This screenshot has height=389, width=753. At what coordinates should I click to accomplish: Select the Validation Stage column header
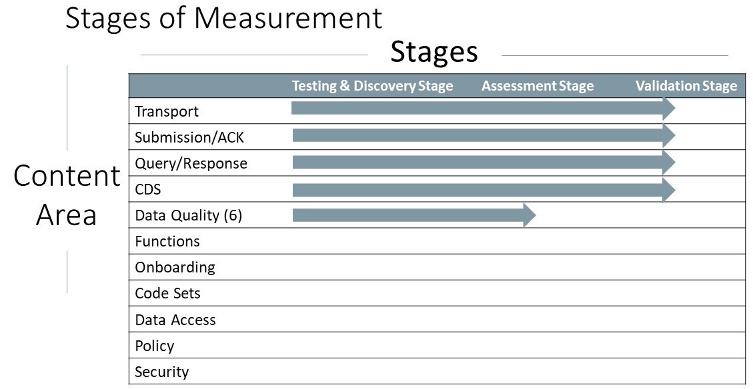pyautogui.click(x=686, y=87)
